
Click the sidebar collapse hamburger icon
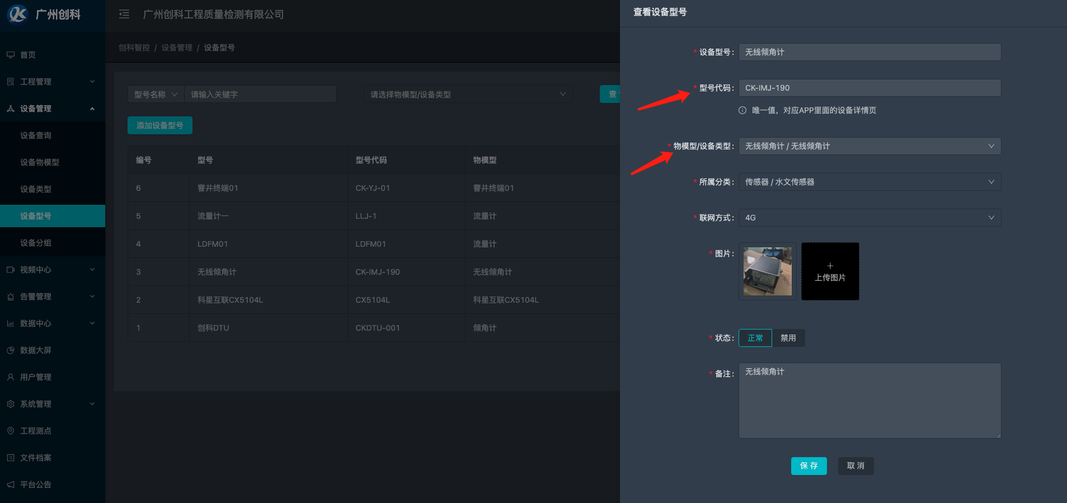coord(124,14)
